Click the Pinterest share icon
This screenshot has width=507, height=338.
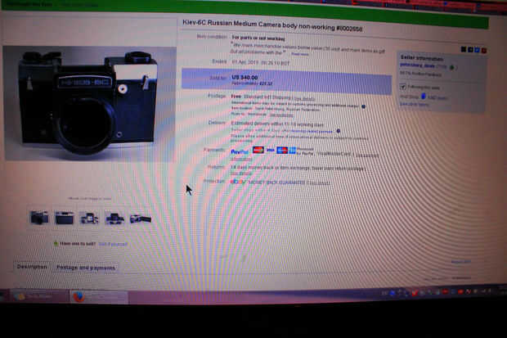coord(484,50)
